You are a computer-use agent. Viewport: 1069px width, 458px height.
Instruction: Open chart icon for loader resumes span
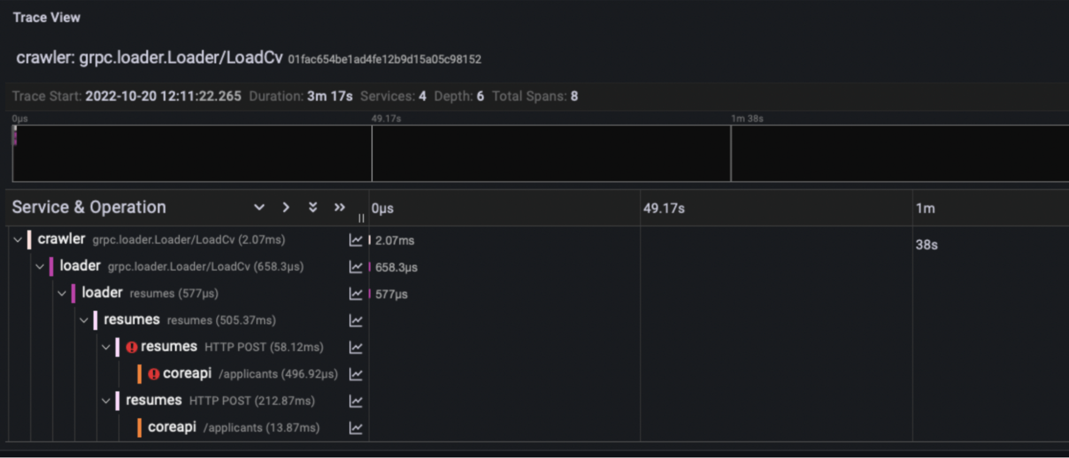[x=356, y=294]
